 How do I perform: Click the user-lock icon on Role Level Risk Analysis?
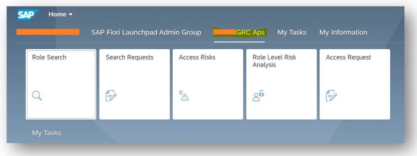click(258, 96)
